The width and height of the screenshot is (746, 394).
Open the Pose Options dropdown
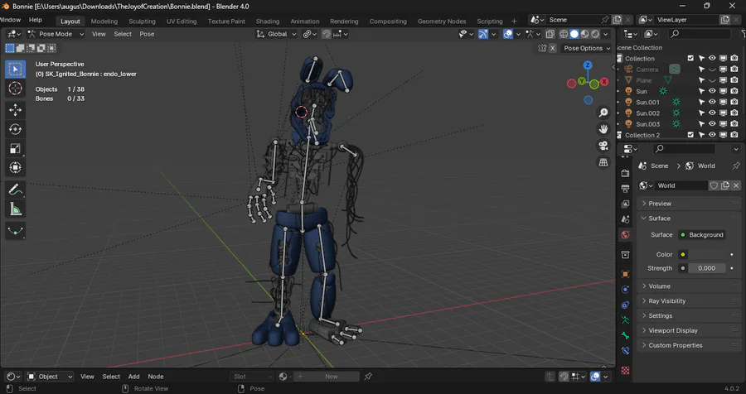click(x=587, y=48)
